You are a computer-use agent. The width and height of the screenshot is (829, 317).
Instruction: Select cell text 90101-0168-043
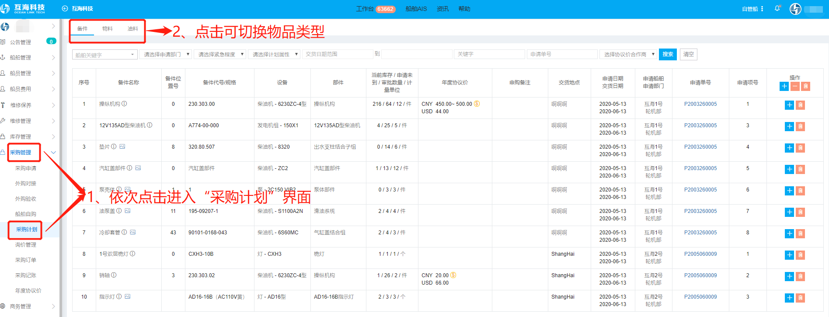click(x=208, y=233)
